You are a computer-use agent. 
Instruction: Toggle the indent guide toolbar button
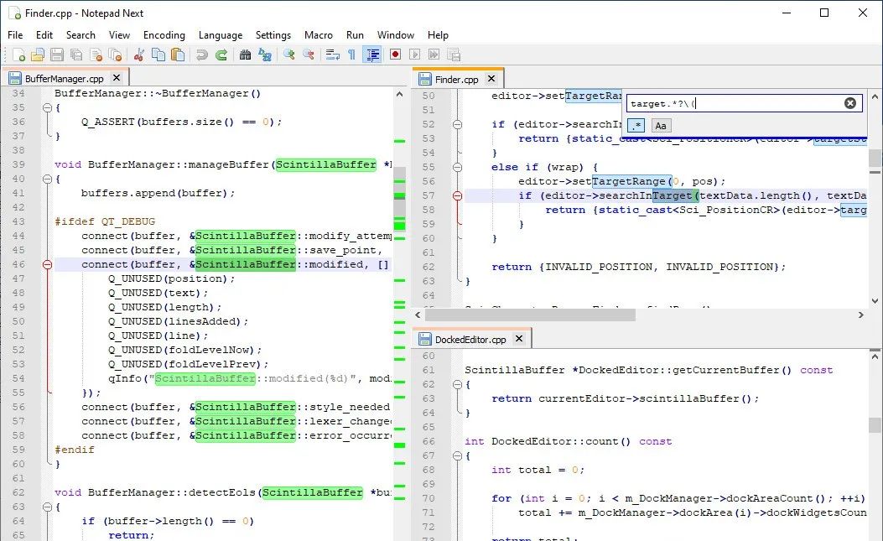point(372,55)
